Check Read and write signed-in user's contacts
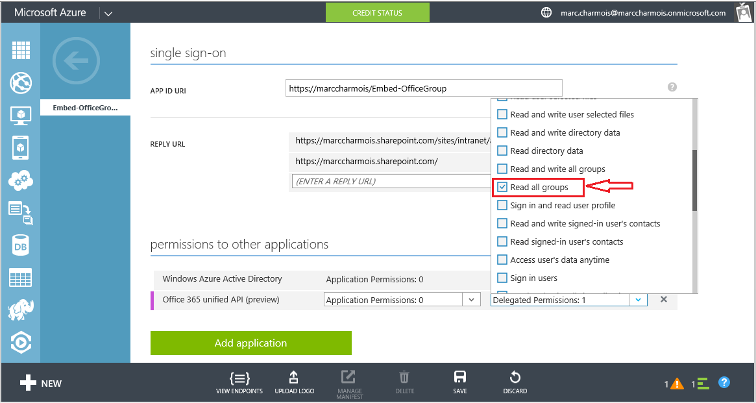Viewport: 756px width, 403px height. tap(502, 224)
